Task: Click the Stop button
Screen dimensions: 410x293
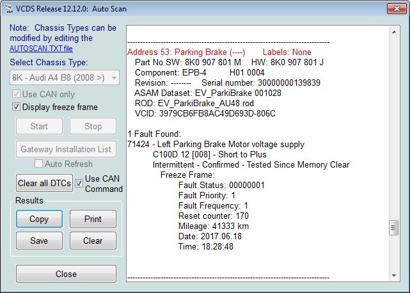Action: pos(93,126)
